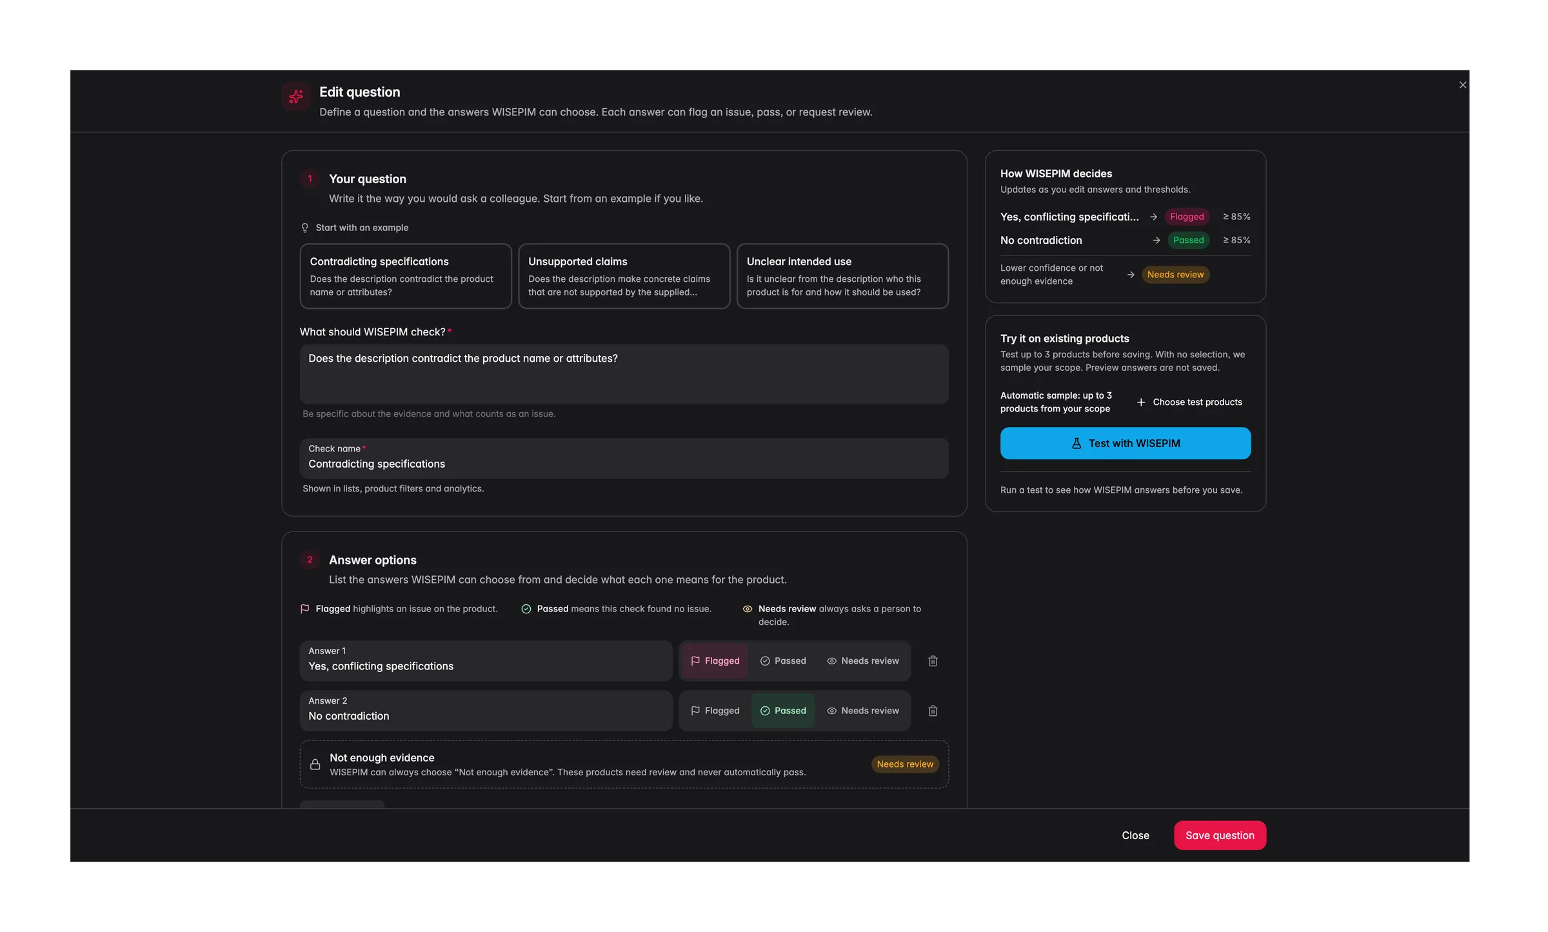The height and width of the screenshot is (932, 1548).
Task: Click the lightbulb icon next to Start with an example
Action: coord(305,228)
